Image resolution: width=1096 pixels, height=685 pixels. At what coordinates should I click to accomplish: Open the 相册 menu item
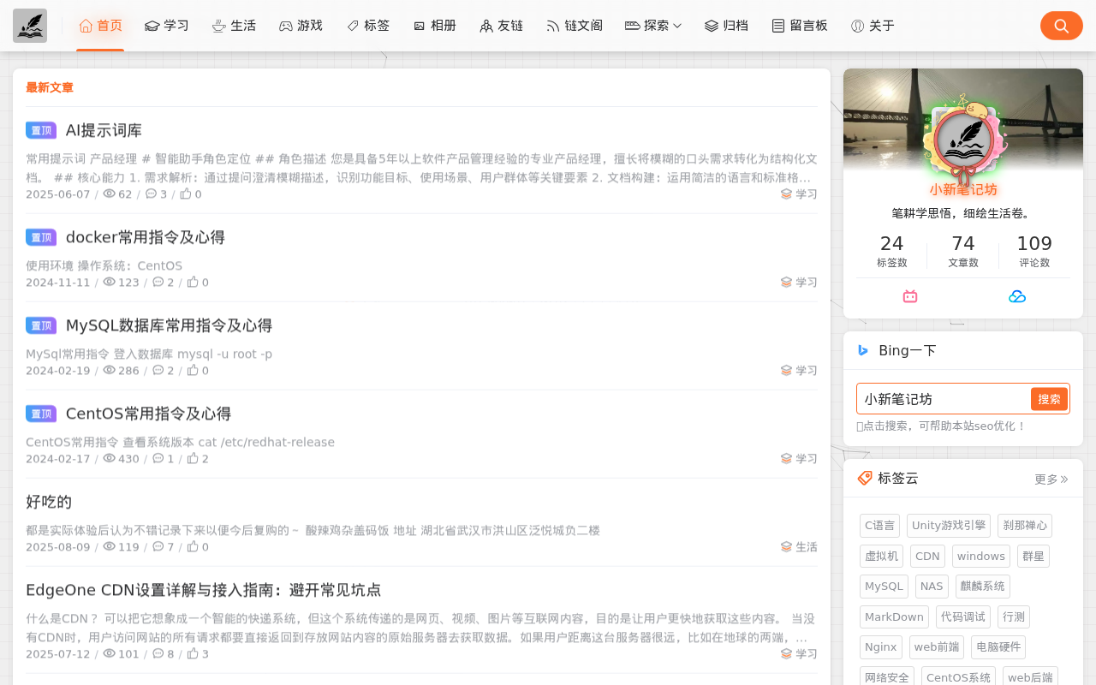434,26
